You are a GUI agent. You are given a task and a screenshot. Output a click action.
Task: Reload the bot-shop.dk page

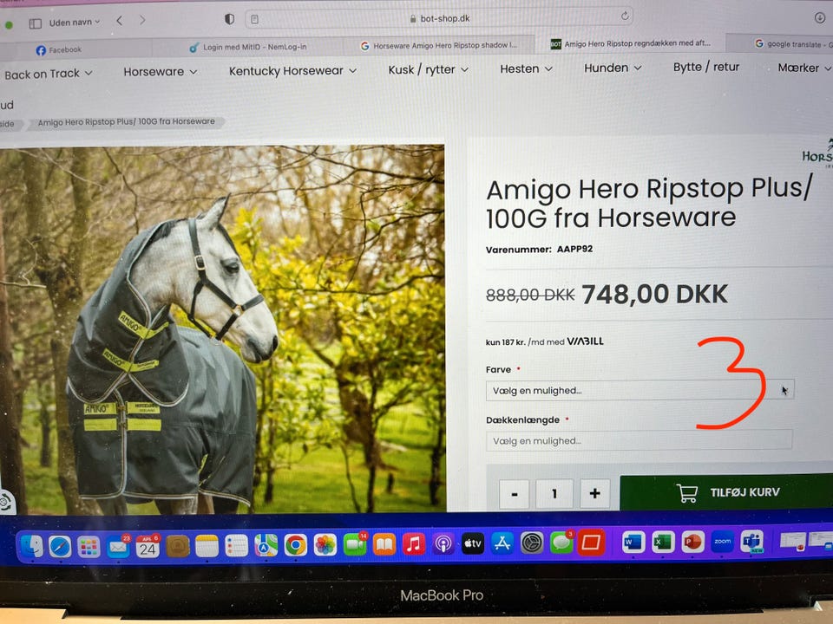point(626,16)
